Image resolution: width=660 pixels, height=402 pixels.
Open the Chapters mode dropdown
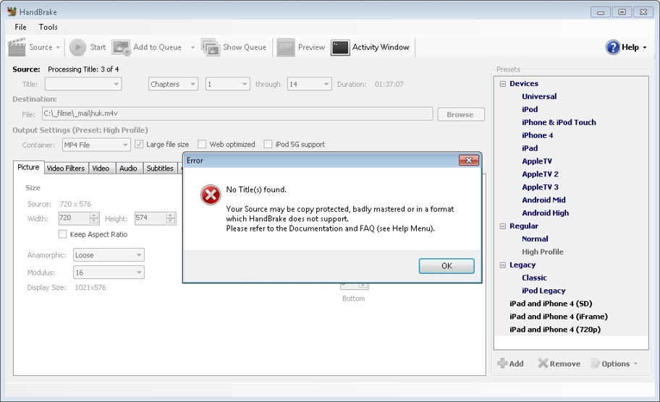(173, 84)
